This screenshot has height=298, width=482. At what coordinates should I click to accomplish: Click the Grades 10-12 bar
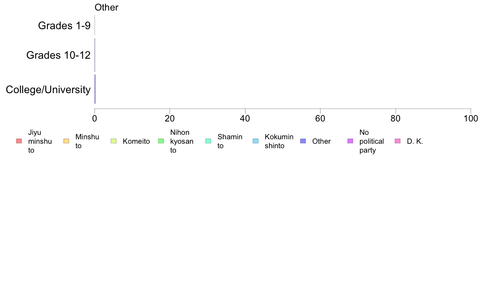pos(95,55)
